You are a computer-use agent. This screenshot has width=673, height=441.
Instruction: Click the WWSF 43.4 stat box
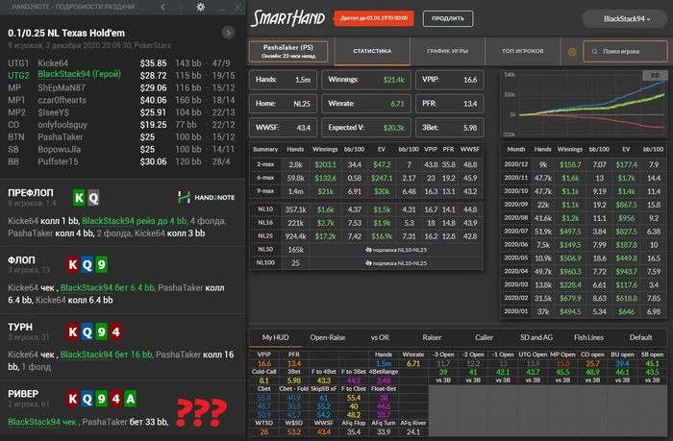pos(283,128)
